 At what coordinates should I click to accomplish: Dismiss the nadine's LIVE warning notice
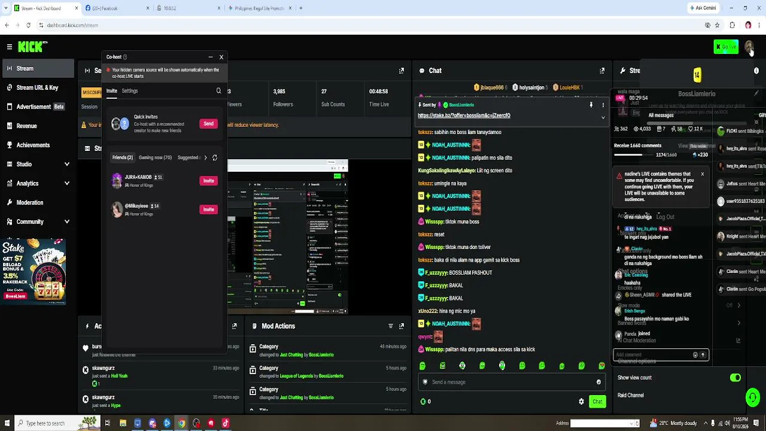pos(703,174)
